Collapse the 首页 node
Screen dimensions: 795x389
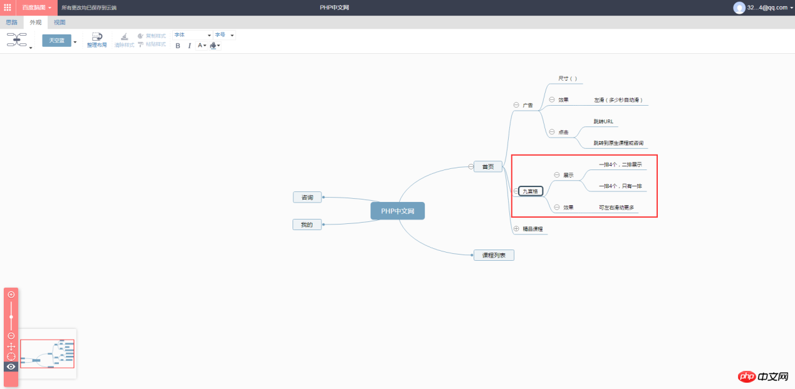click(x=470, y=166)
